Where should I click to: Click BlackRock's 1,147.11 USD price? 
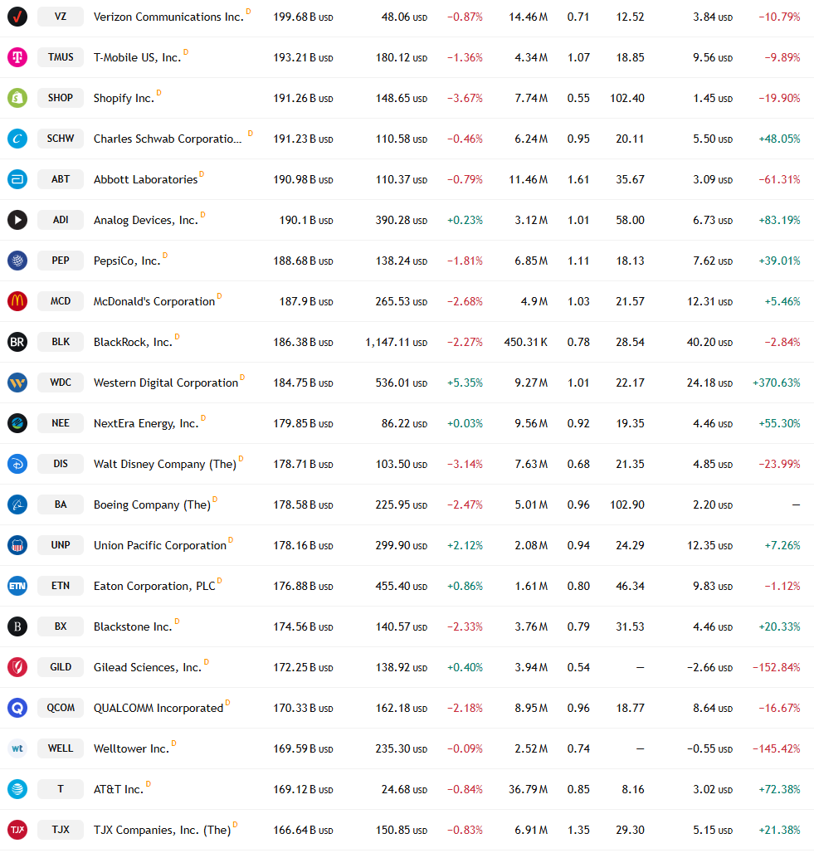click(396, 342)
